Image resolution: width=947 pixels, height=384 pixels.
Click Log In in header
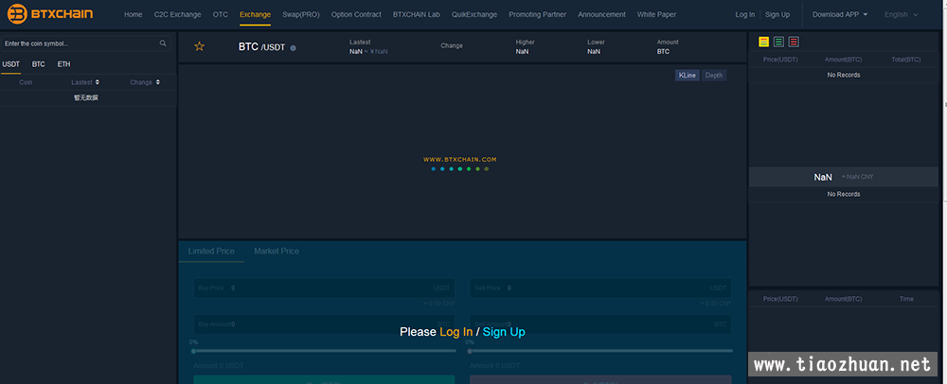(x=744, y=14)
